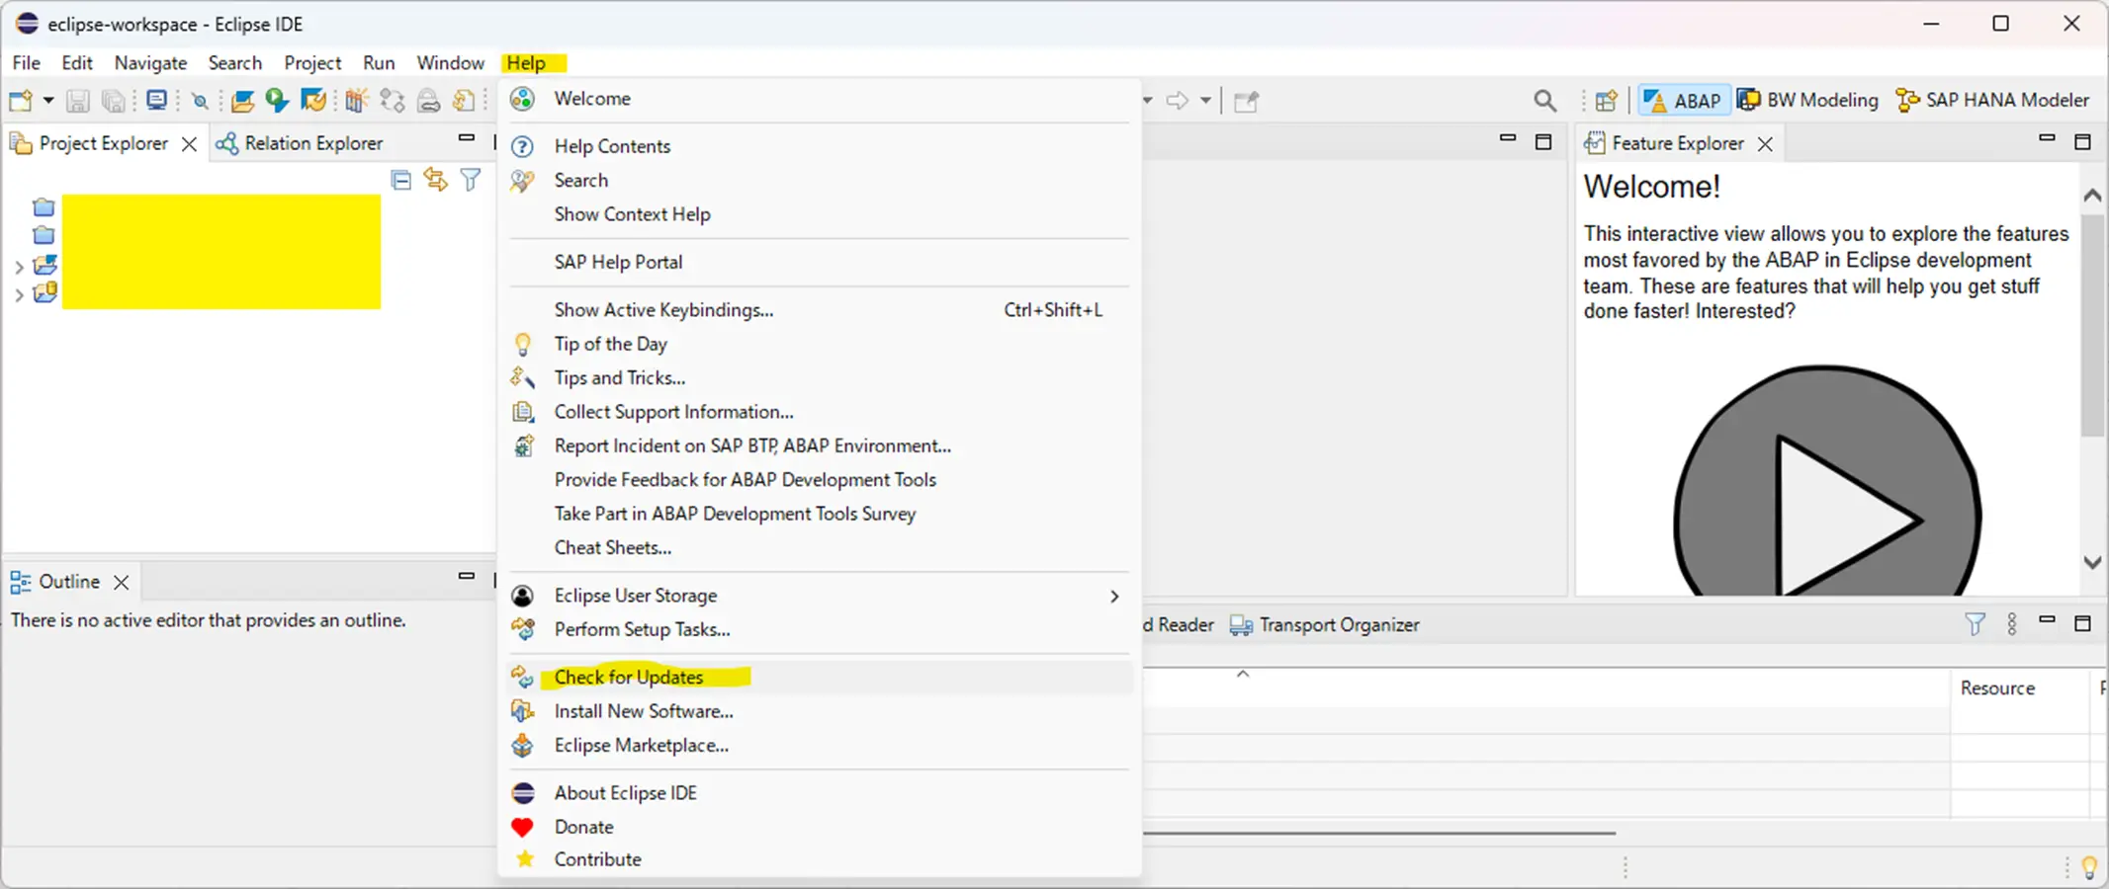
Task: Click the Save disk toolbar icon
Action: tap(78, 101)
